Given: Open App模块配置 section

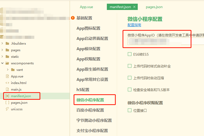Looking at the screenshot, I should (x=89, y=49).
